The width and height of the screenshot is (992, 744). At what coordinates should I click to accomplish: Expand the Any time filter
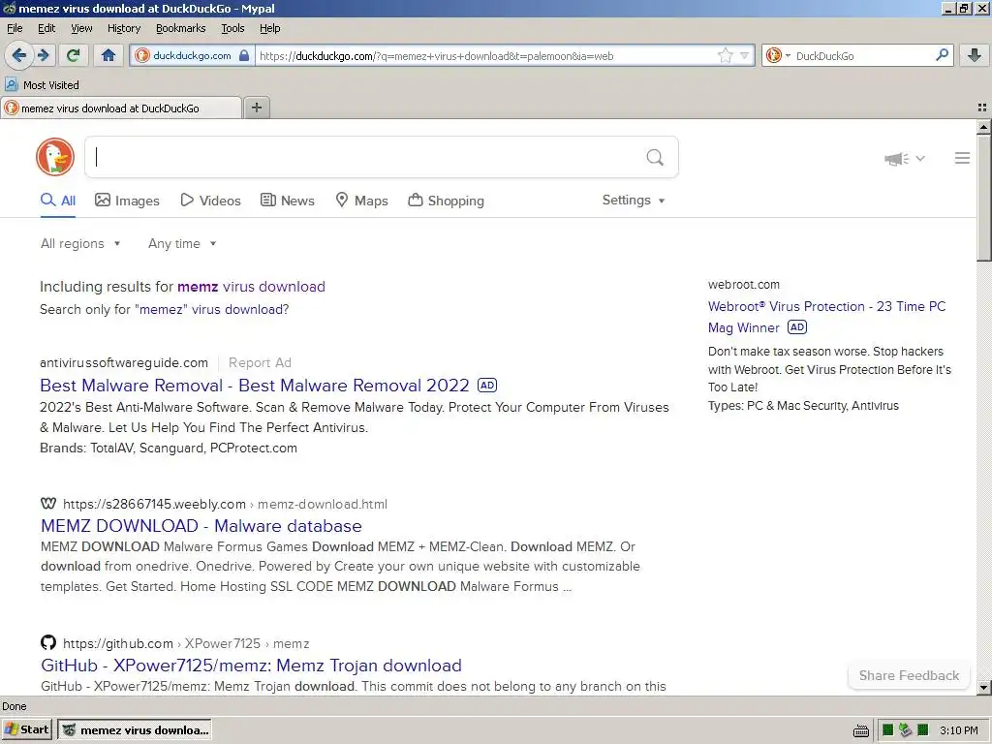182,243
